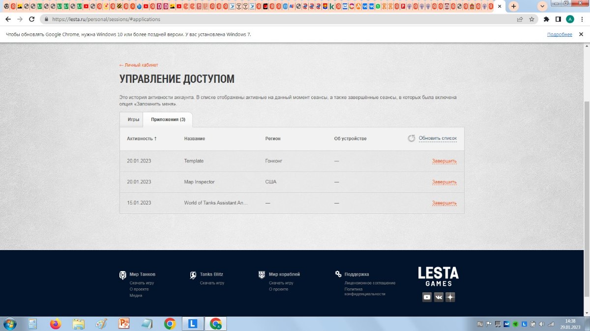Select the Приложения (3) tab
This screenshot has width=590, height=331.
click(168, 120)
